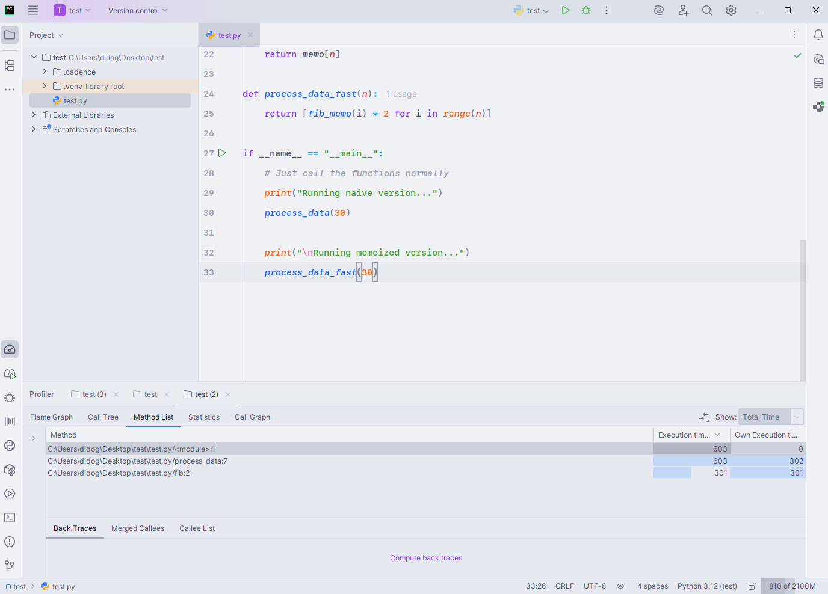Click the Debug bug icon in toolbar

coord(586,10)
